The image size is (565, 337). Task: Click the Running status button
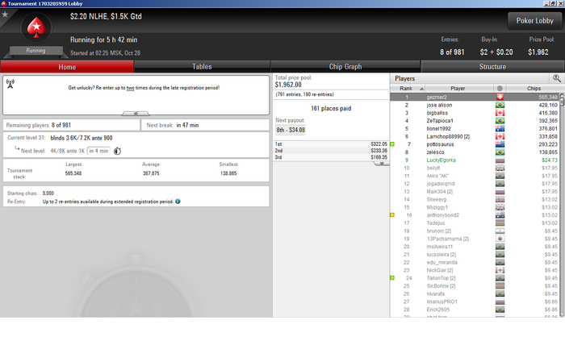tap(36, 51)
